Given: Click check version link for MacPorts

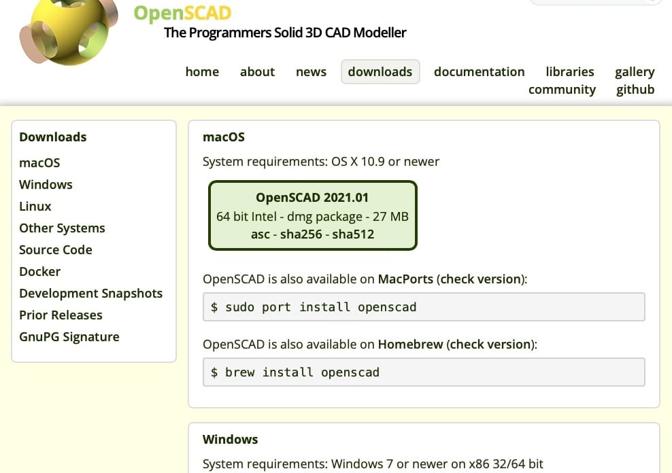Looking at the screenshot, I should [x=480, y=279].
